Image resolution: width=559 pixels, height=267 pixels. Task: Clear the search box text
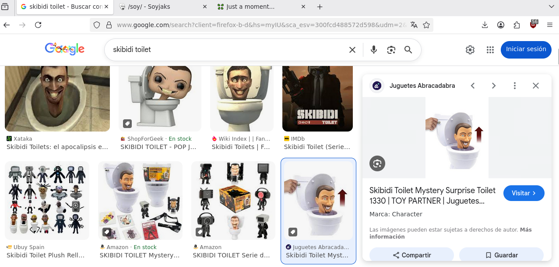pyautogui.click(x=352, y=50)
